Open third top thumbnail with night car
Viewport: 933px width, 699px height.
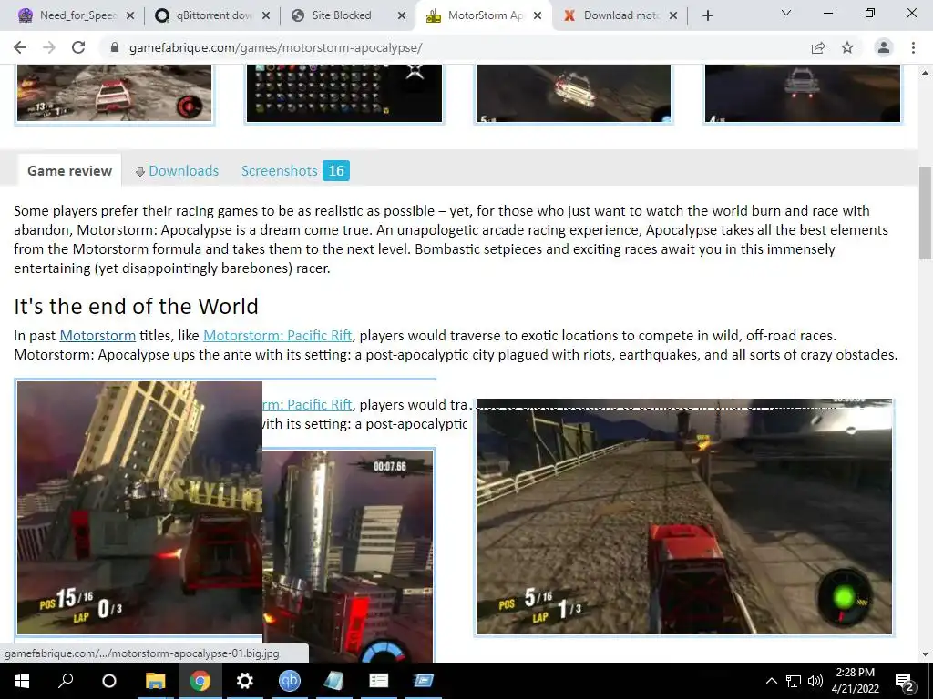574,93
